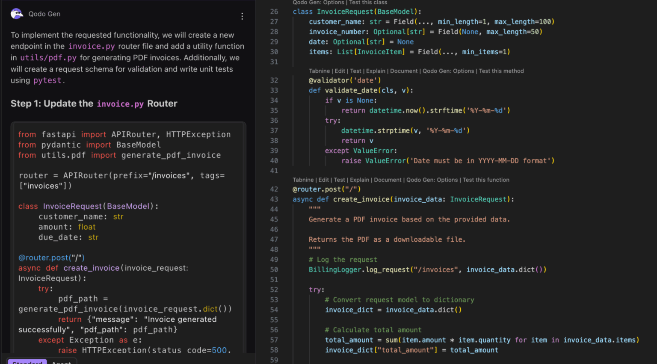This screenshot has height=364, width=657.
Task: Select the Standard chat mode
Action: tap(27, 362)
